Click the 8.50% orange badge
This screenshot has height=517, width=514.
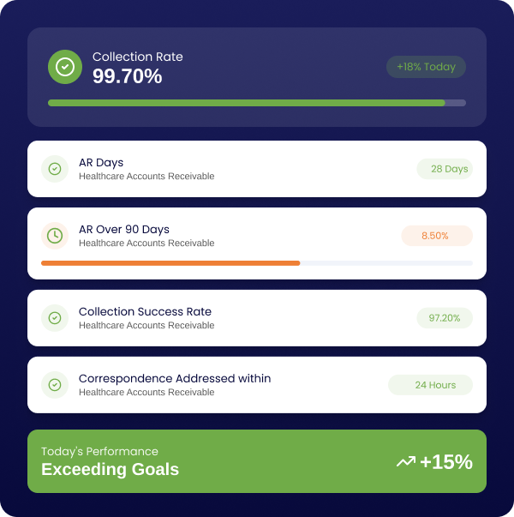coord(436,236)
